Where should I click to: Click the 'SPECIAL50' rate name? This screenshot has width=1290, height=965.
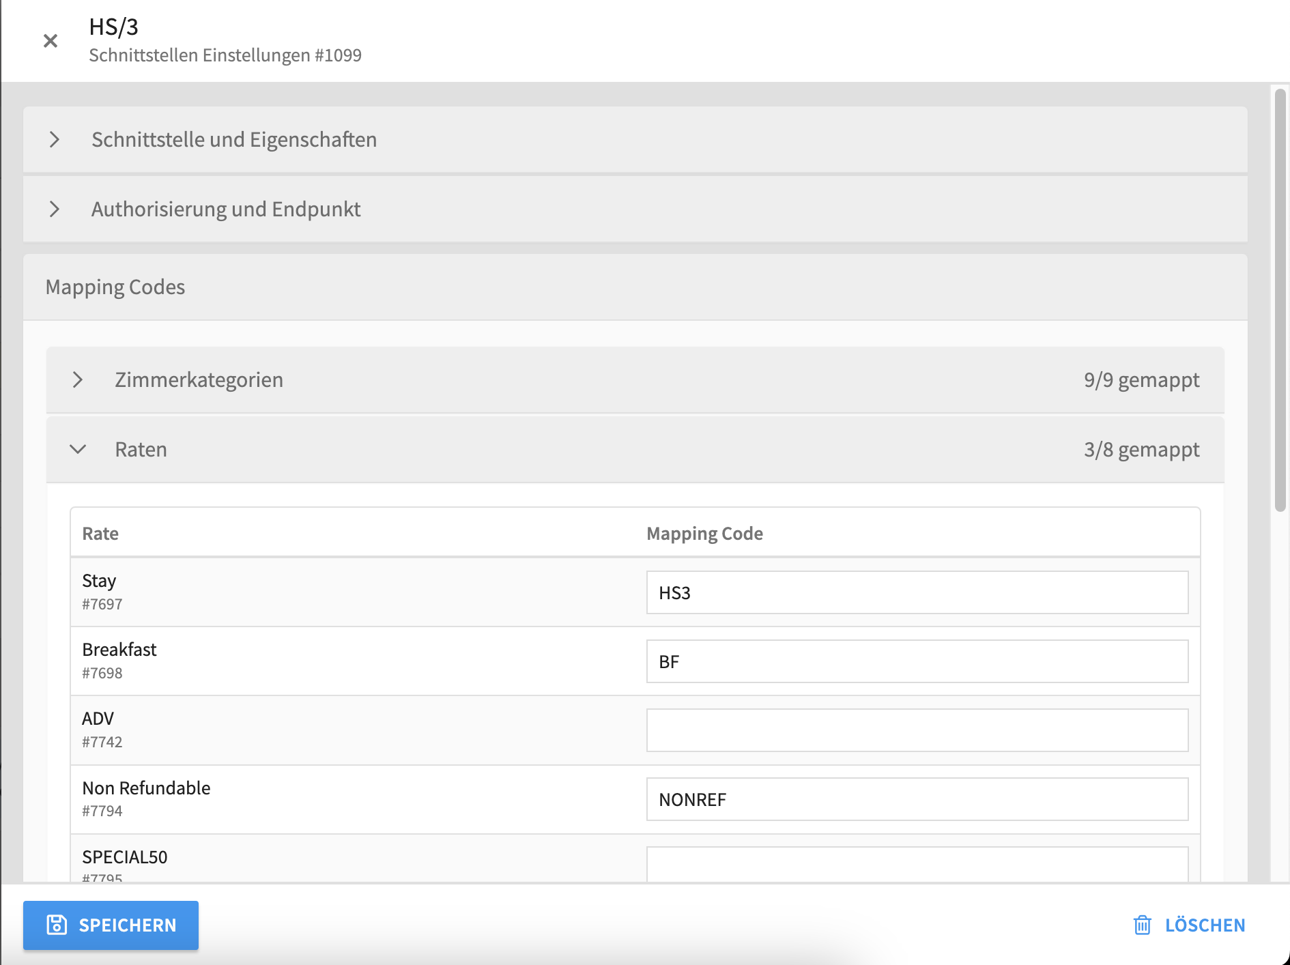pyautogui.click(x=125, y=856)
